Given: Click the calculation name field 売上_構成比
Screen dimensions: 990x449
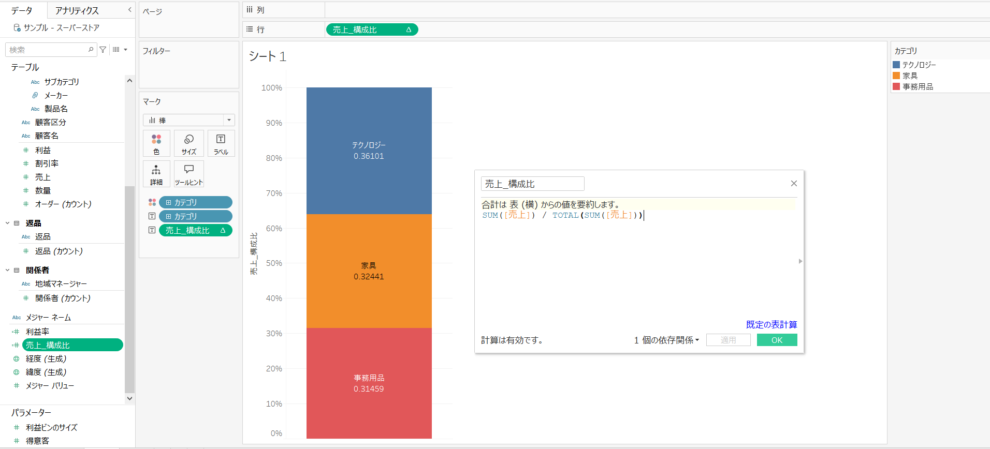Looking at the screenshot, I should 532,184.
